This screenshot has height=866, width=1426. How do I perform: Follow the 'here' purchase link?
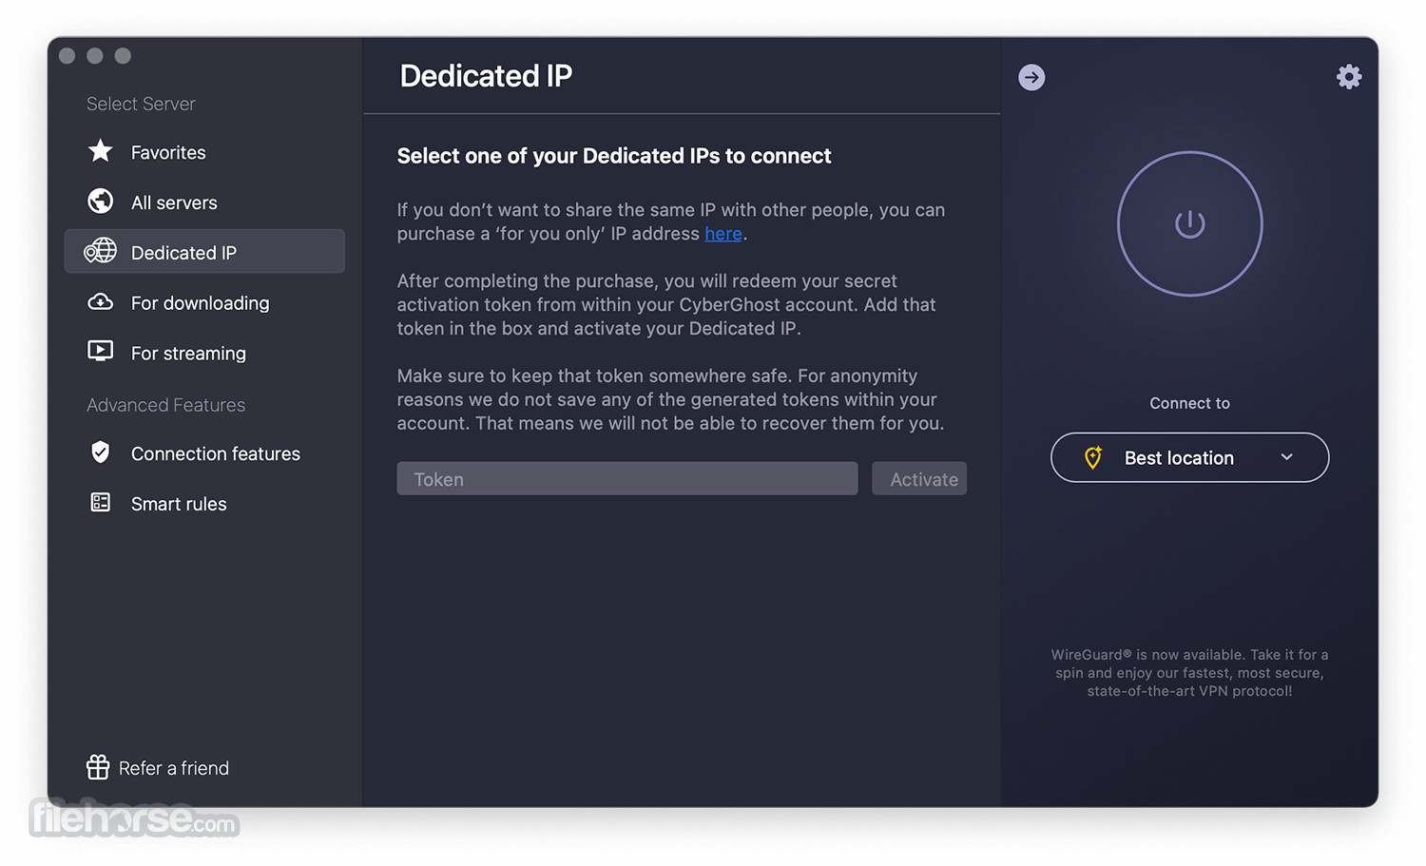[723, 234]
